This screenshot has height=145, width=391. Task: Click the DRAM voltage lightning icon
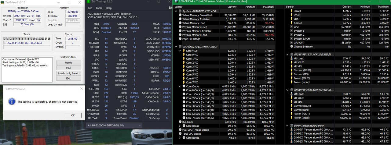click(x=291, y=11)
